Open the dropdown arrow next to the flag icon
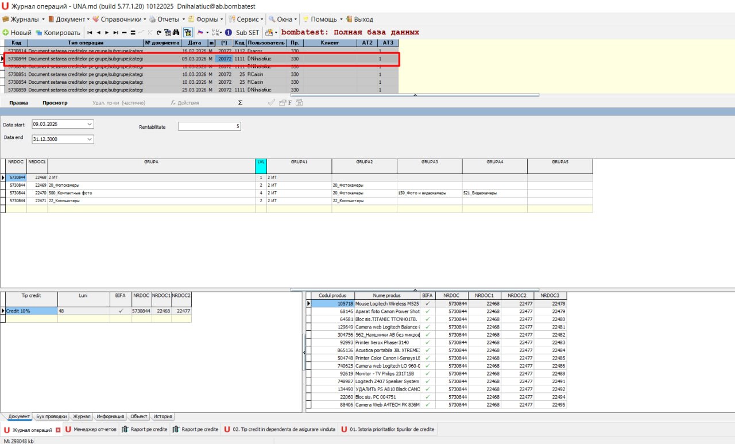735x444 pixels. (207, 33)
